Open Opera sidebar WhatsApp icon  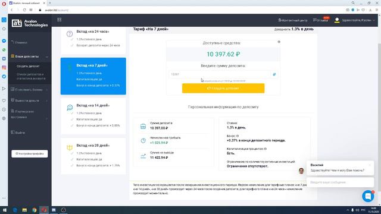pos(4,50)
